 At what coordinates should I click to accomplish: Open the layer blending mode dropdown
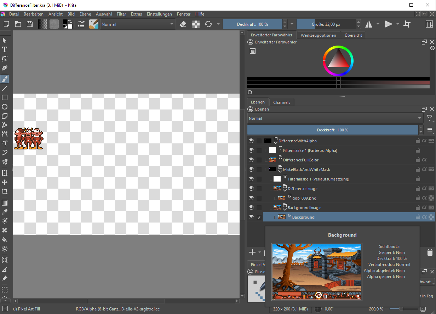(x=335, y=118)
